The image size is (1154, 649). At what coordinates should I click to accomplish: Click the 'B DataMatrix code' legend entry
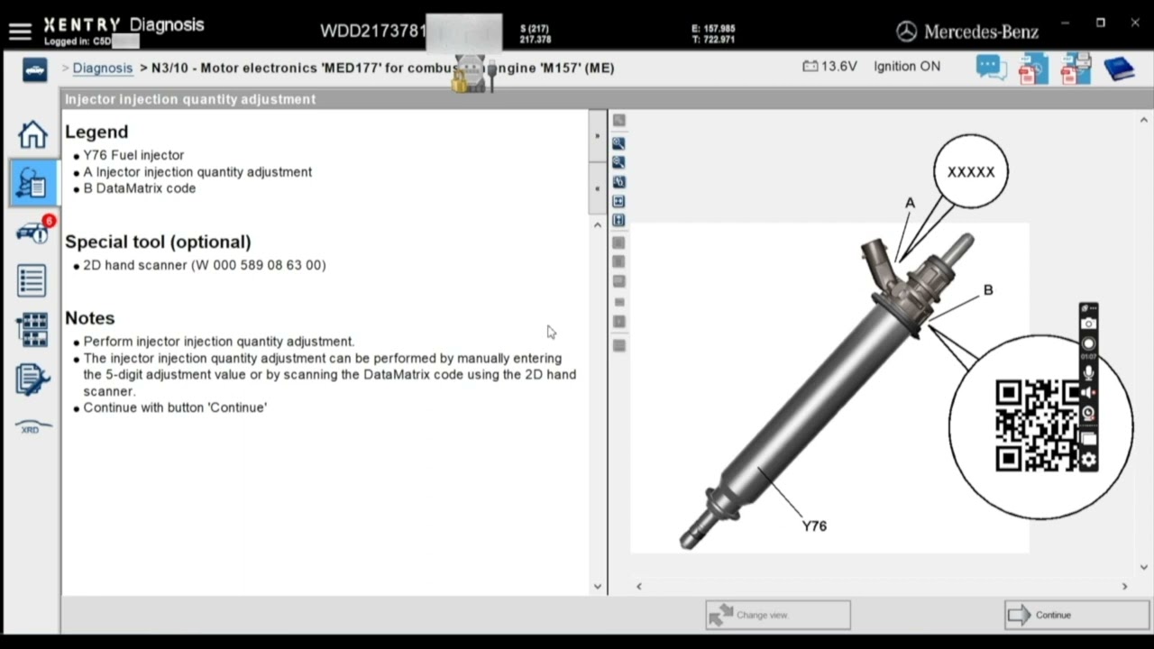point(140,188)
